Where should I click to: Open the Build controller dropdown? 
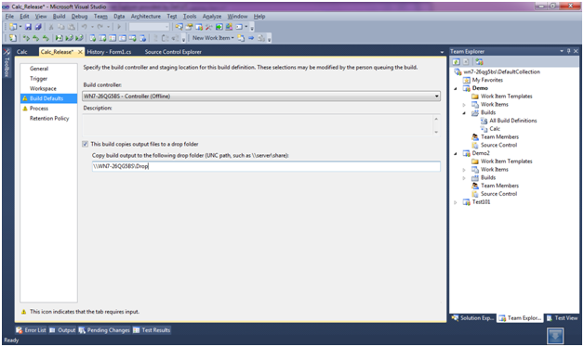tap(436, 96)
